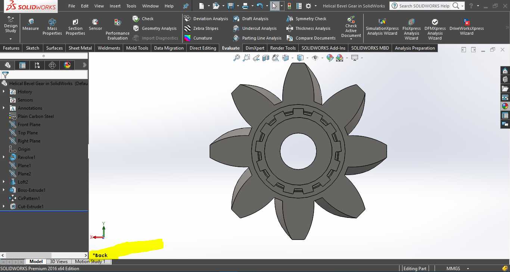Expand the Cut-Extrude1 feature node
510x272 pixels.
[4, 207]
